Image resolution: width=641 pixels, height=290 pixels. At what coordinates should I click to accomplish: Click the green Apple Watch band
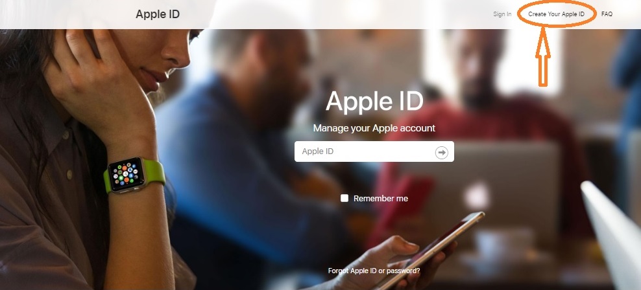[x=154, y=172]
